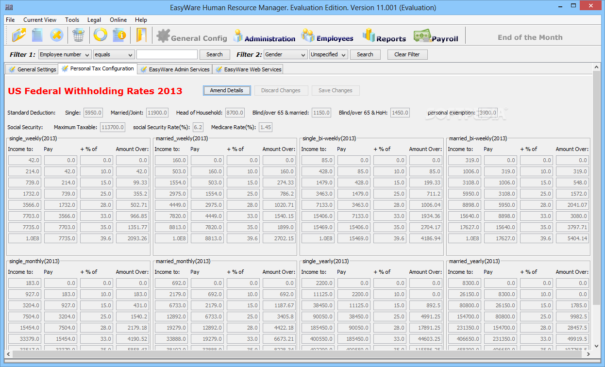Click the orange cancel X toolbar icon
The width and height of the screenshot is (605, 367).
[x=57, y=35]
